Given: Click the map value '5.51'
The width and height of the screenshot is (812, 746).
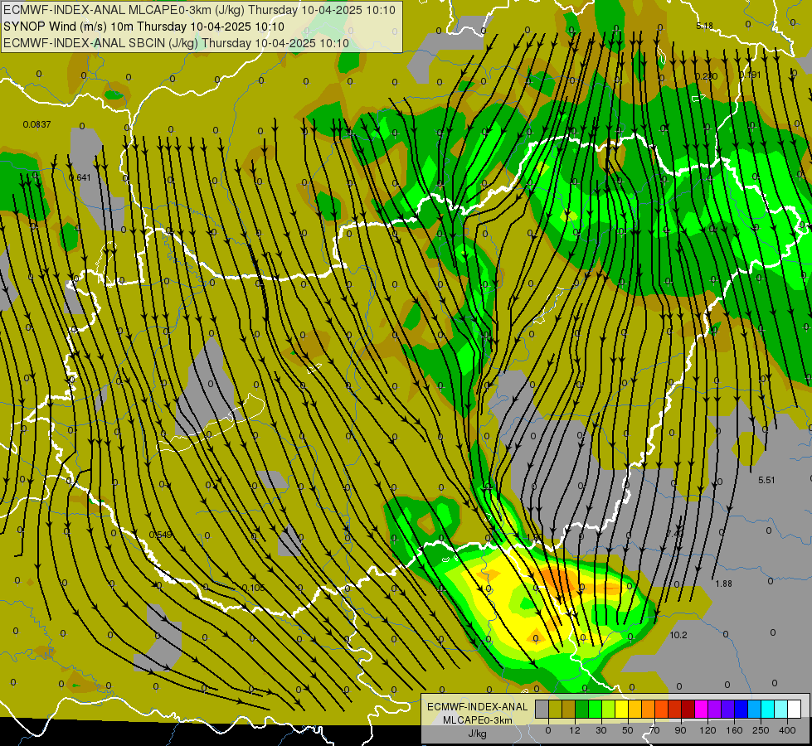Looking at the screenshot, I should pyautogui.click(x=766, y=480).
